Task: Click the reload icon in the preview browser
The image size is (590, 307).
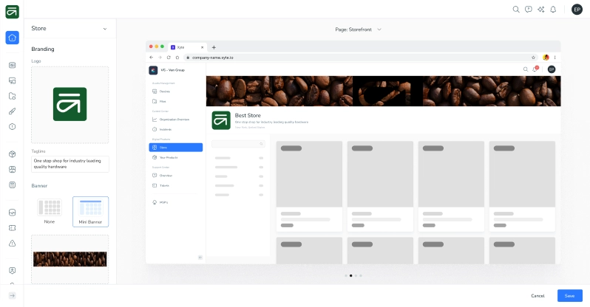Action: 169,58
